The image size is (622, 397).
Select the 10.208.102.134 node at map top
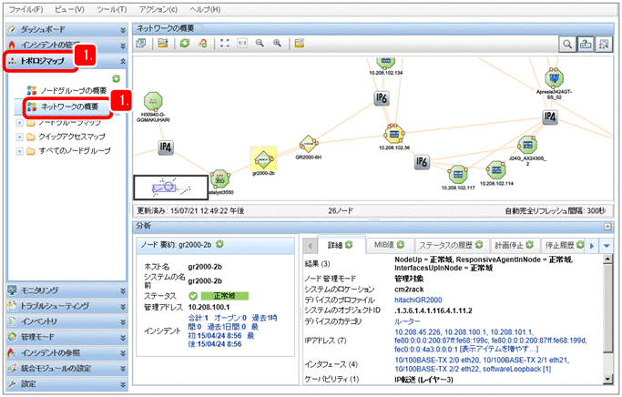385,63
